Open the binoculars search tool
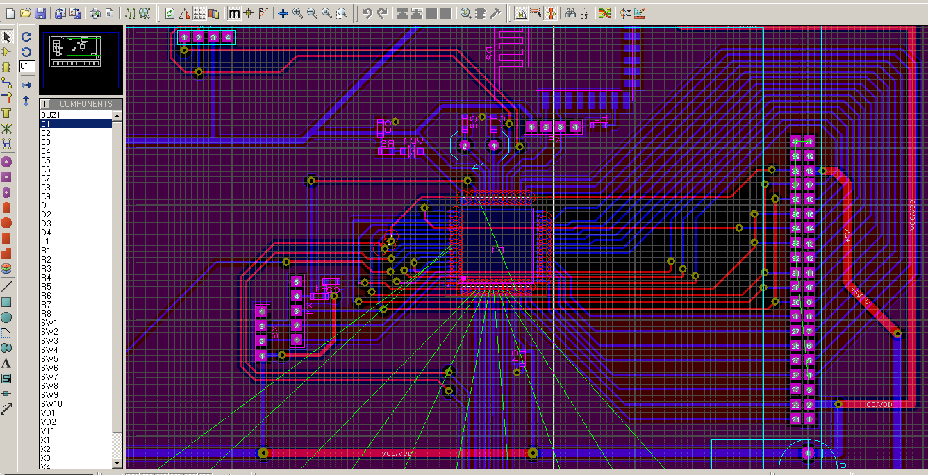This screenshot has height=475, width=928. pyautogui.click(x=570, y=13)
